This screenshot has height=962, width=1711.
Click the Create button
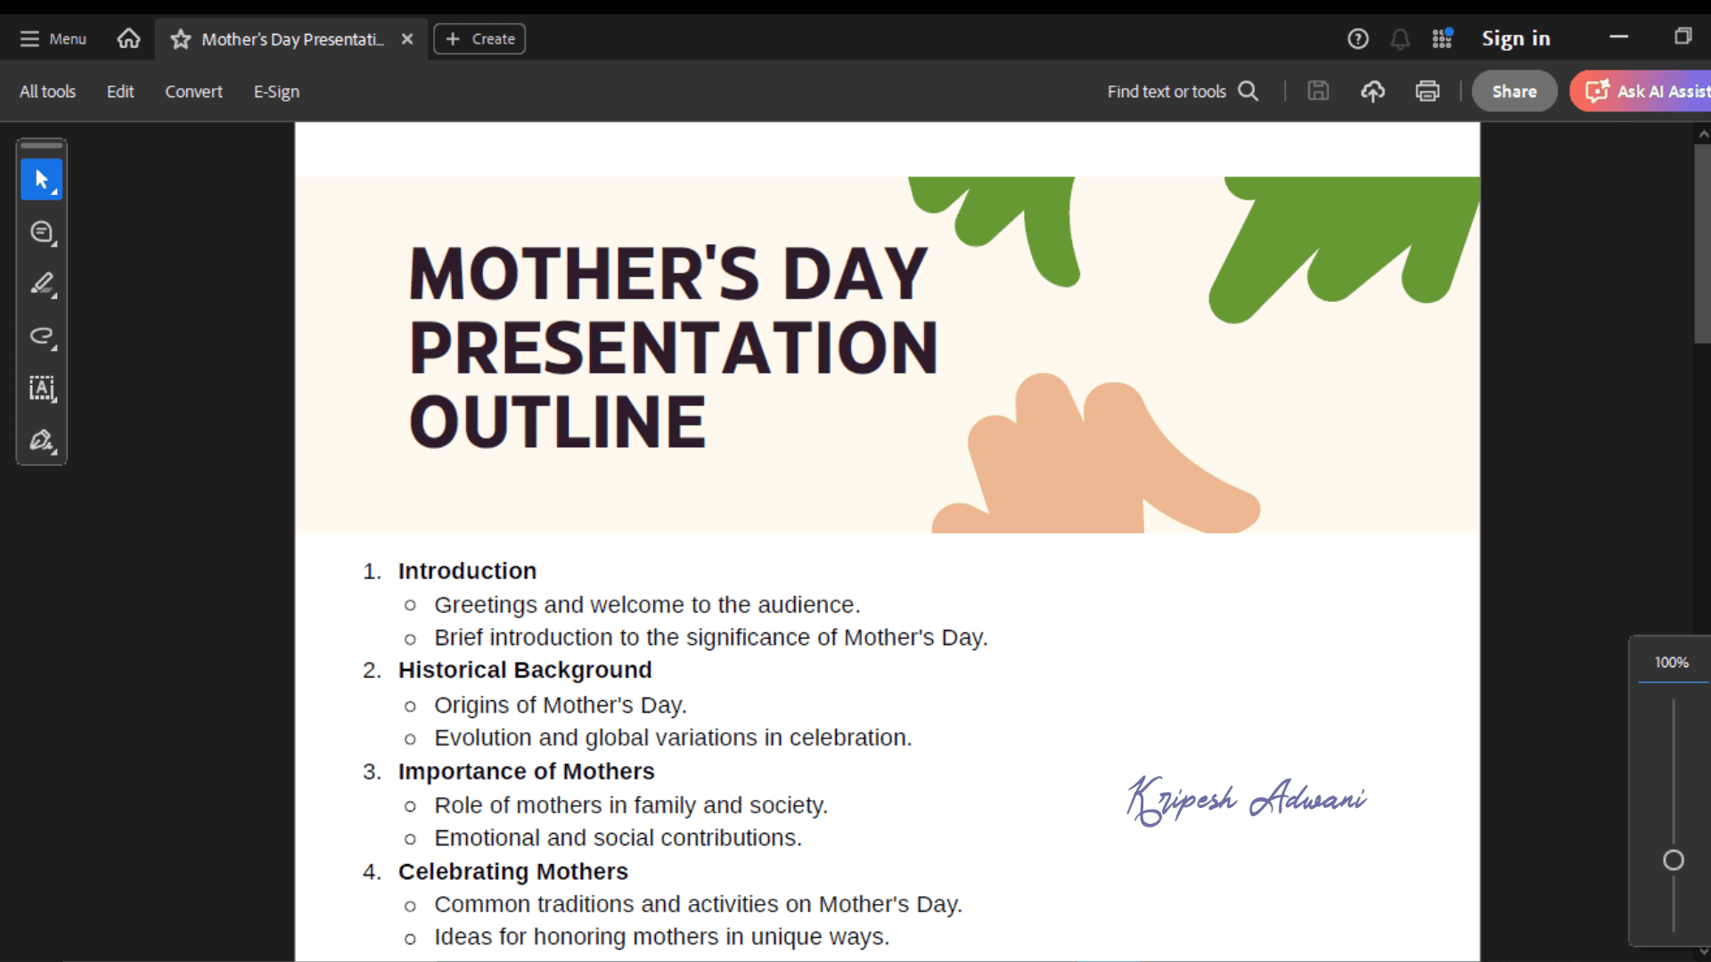[479, 39]
